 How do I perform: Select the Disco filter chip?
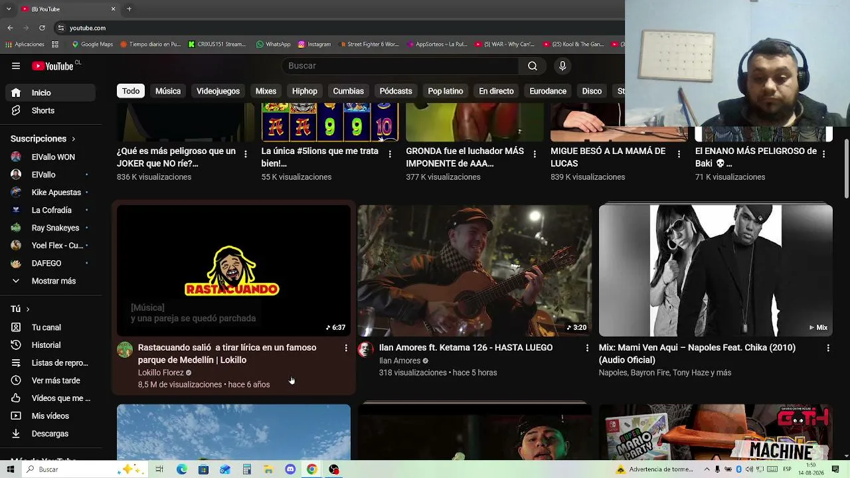pos(592,91)
